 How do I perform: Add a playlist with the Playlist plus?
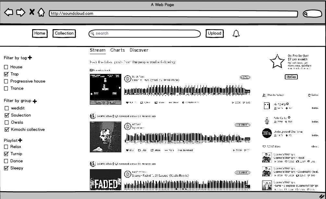(x=20, y=140)
